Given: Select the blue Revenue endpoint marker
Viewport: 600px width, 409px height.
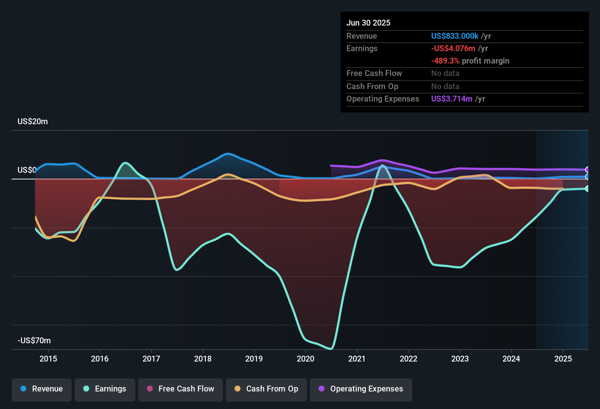Looking at the screenshot, I should pyautogui.click(x=587, y=177).
